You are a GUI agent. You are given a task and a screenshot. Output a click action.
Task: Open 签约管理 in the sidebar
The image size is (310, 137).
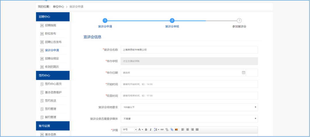click(x=51, y=109)
